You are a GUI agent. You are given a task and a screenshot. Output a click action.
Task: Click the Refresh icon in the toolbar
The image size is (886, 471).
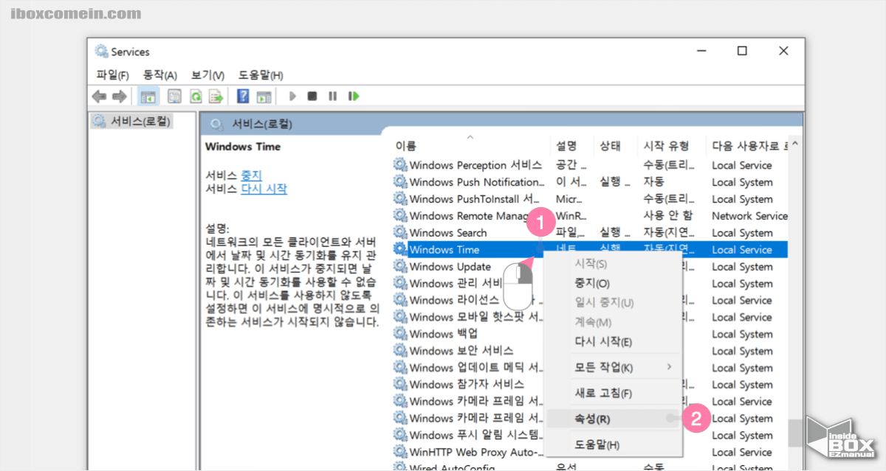195,96
